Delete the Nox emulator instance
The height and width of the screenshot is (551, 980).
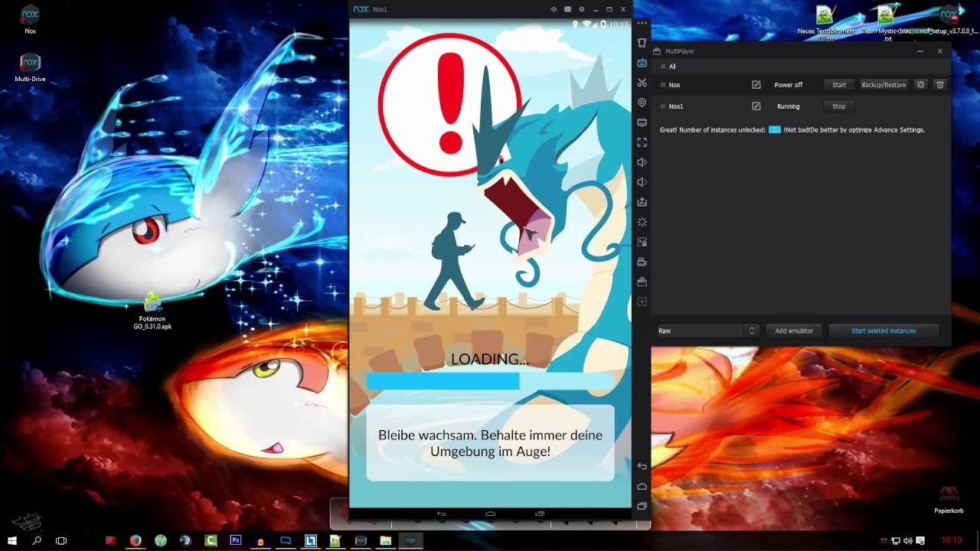point(940,85)
